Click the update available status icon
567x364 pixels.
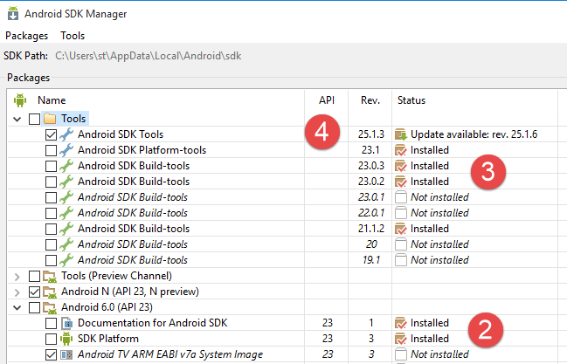tap(401, 134)
